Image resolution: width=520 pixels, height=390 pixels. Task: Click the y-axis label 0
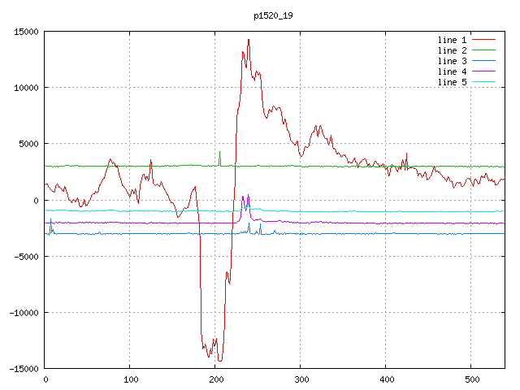coord(36,201)
